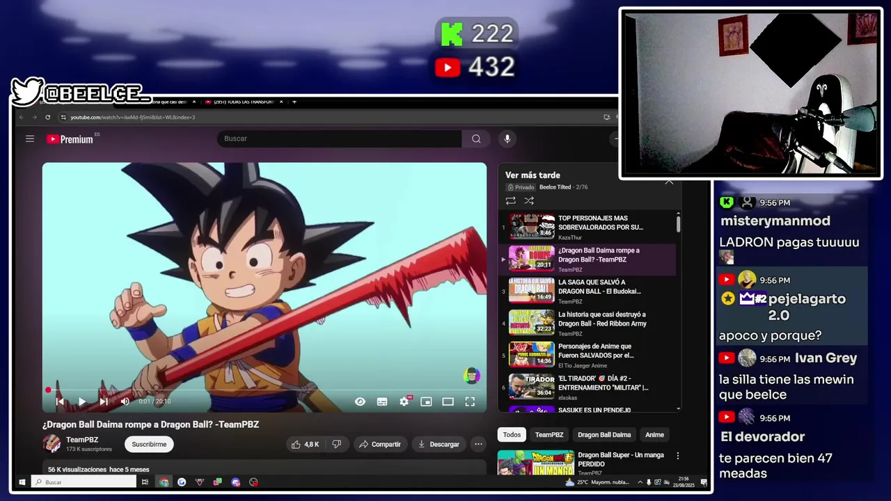Screen dimensions: 891x501
Task: Open the YouTube hamburger guide menu
Action: [x=30, y=138]
